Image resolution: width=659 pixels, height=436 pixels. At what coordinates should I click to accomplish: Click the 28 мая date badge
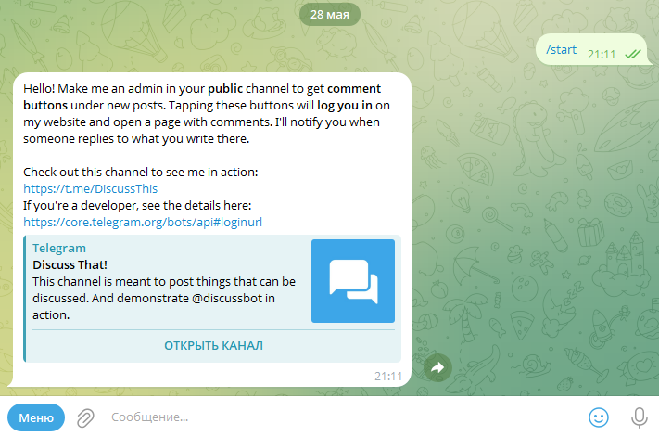tap(330, 14)
